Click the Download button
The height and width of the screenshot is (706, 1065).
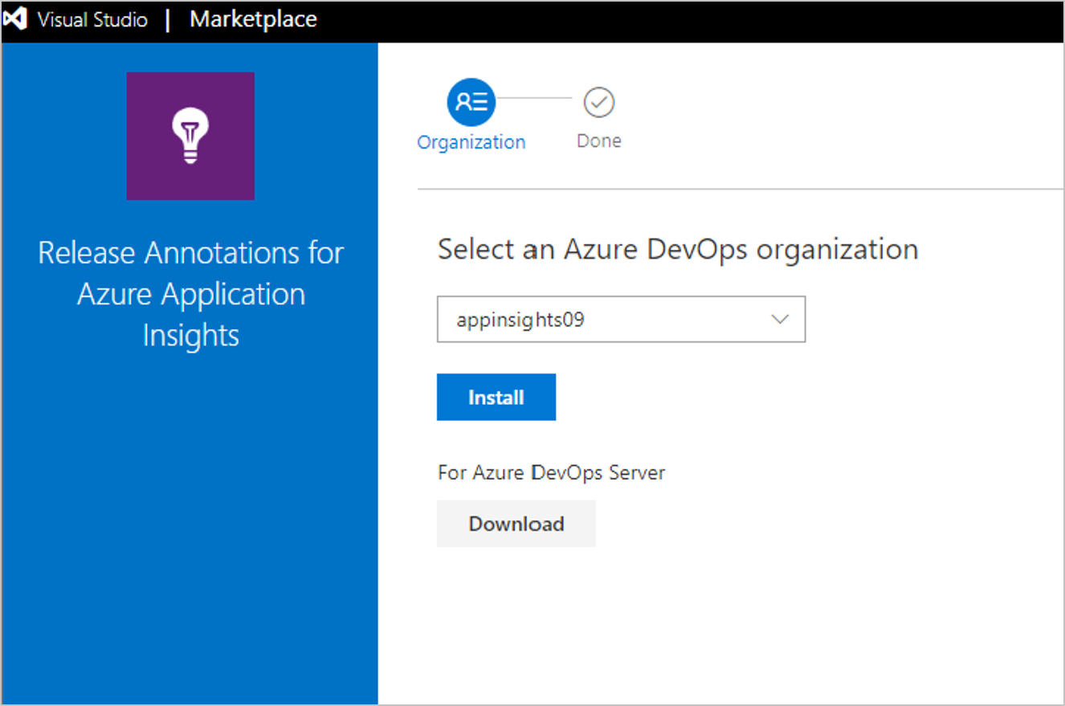tap(516, 524)
